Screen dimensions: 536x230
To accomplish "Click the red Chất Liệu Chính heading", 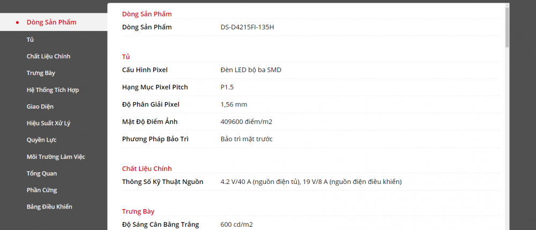I will 147,169.
